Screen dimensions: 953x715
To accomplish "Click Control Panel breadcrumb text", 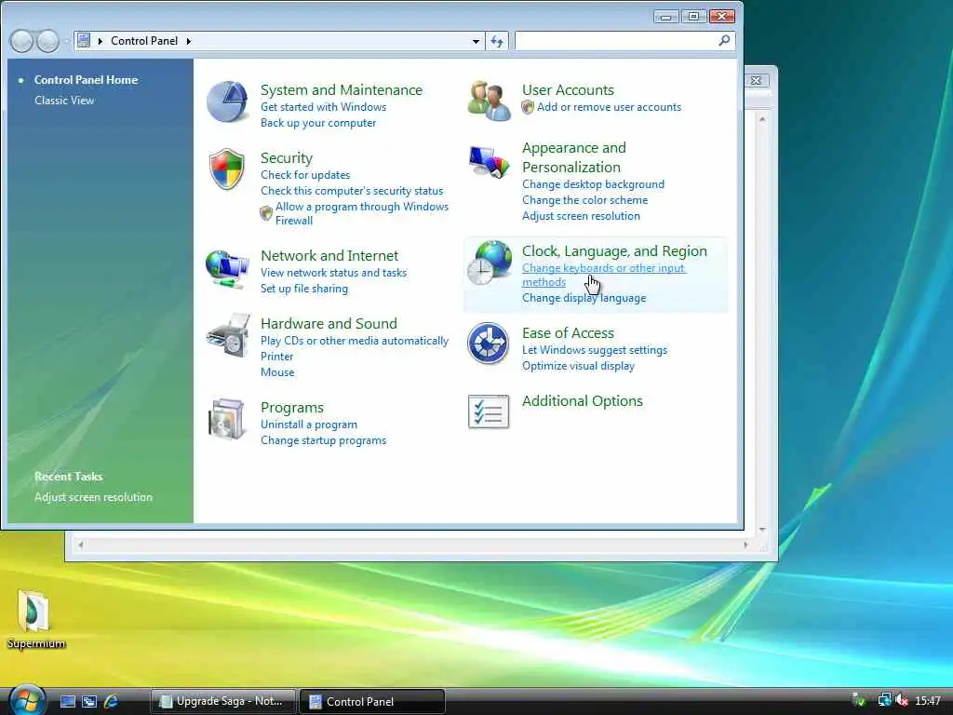I will tap(144, 41).
